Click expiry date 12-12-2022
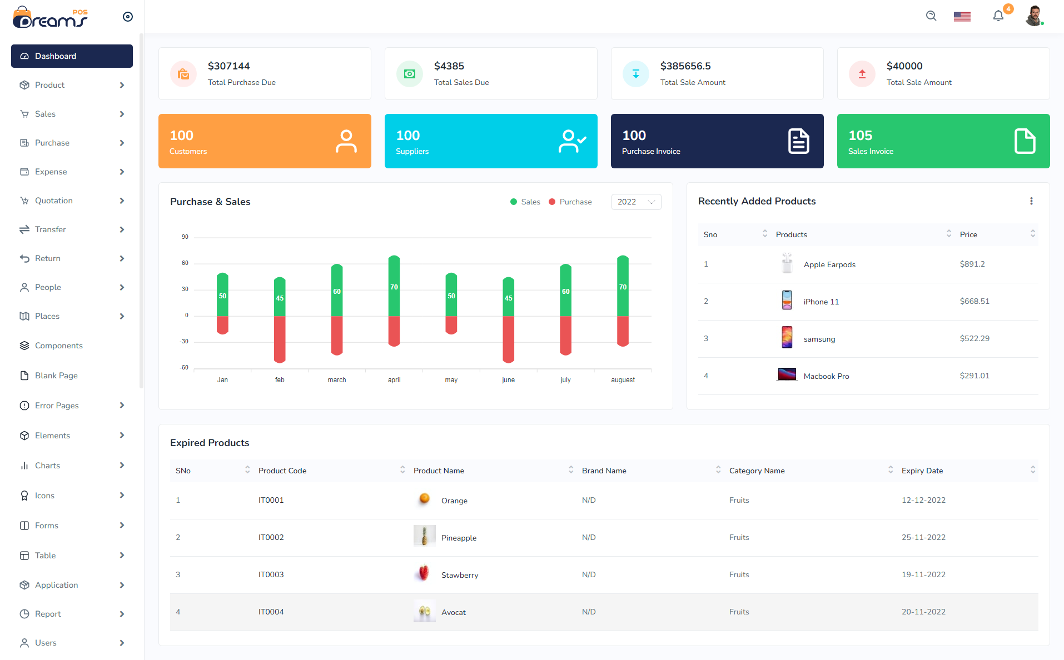The image size is (1064, 660). 923,500
